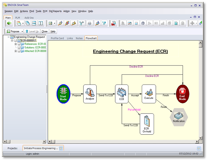The image size is (208, 161).
Task: Toggle the Solutions item checkbox
Action: 19,47
